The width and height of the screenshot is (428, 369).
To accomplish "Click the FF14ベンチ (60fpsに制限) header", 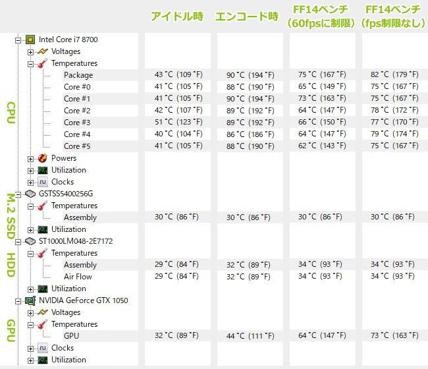I will coord(321,16).
